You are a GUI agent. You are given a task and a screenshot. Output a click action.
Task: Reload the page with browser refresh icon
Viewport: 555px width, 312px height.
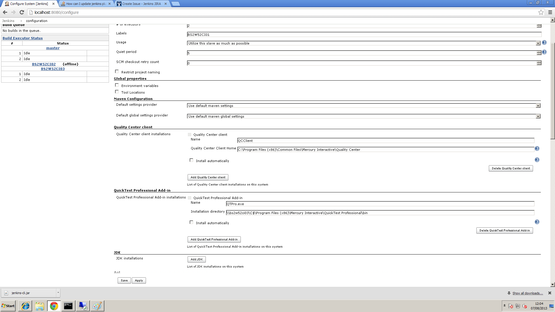22,12
